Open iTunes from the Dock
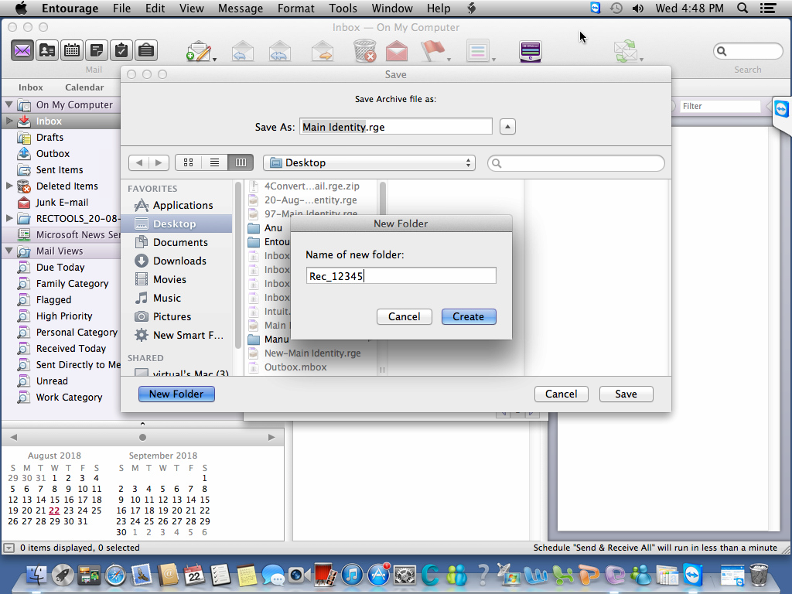The image size is (792, 594). pyautogui.click(x=352, y=575)
